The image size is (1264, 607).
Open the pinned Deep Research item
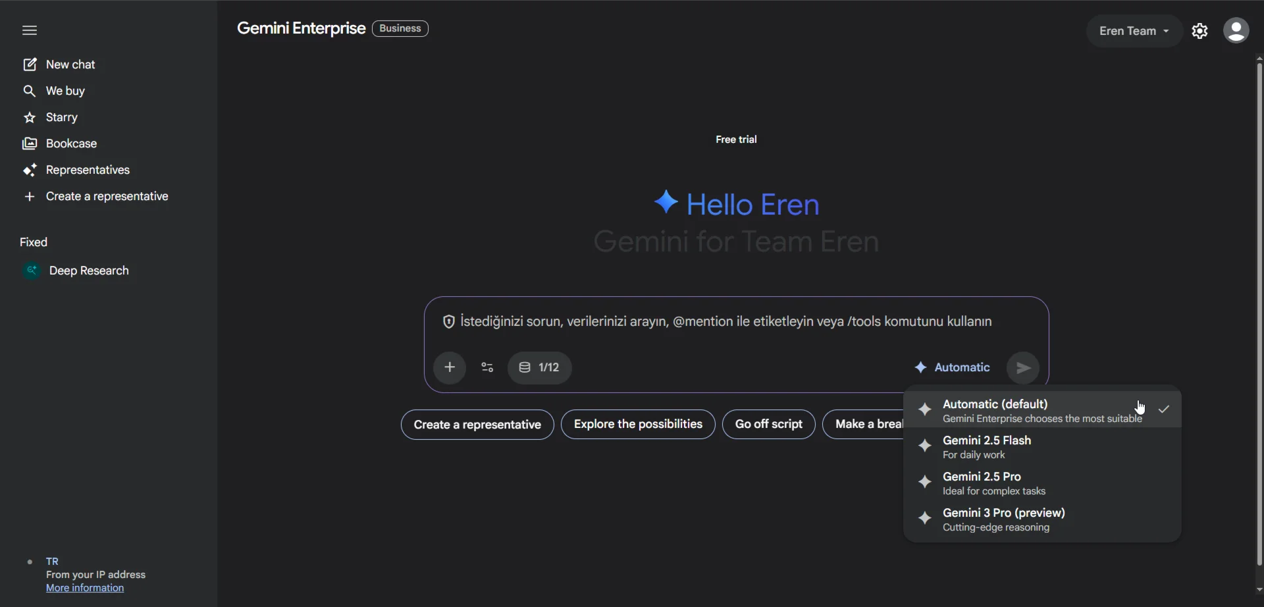[x=89, y=271]
